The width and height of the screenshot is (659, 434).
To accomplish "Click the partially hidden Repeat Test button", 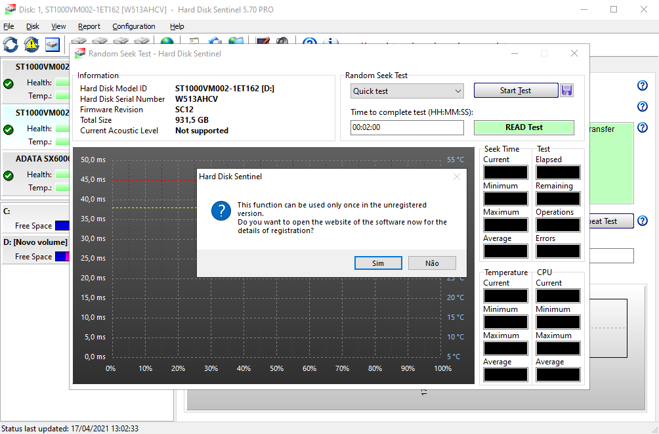I will (612, 221).
